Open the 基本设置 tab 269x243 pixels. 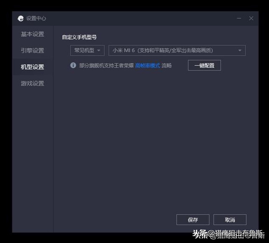(33, 34)
